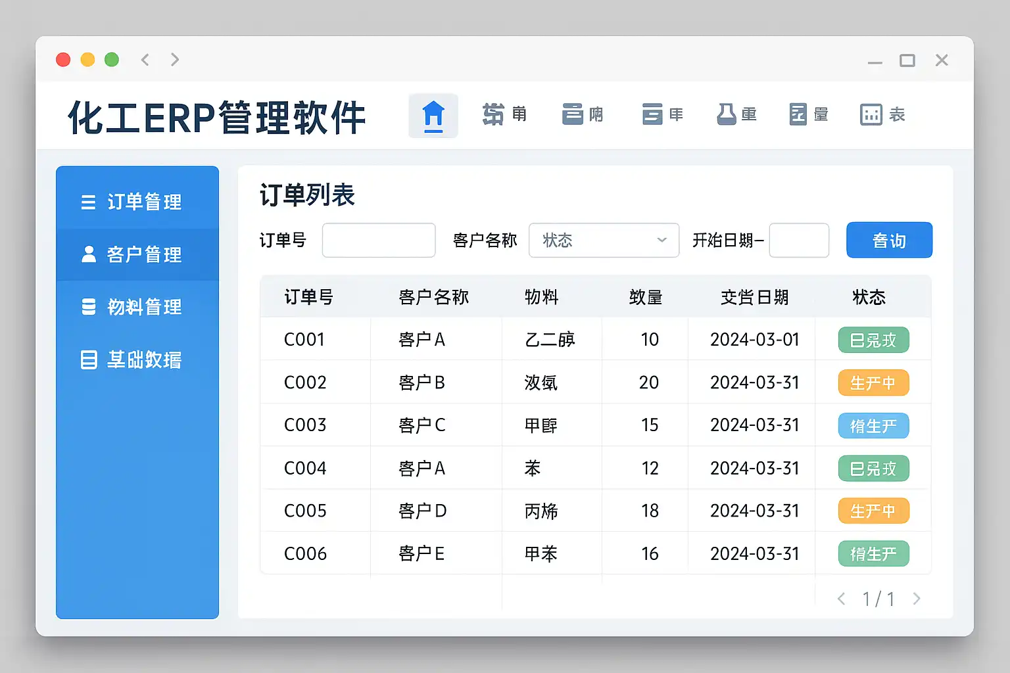Navigate back with the left arrow in title bar

tap(145, 60)
